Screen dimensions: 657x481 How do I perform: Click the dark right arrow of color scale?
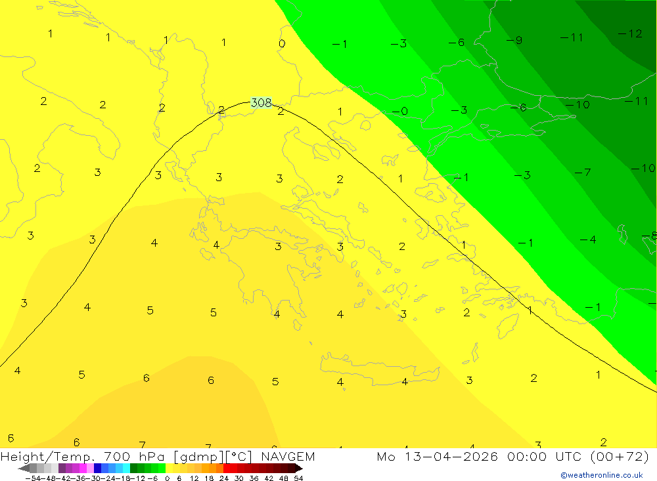(299, 469)
